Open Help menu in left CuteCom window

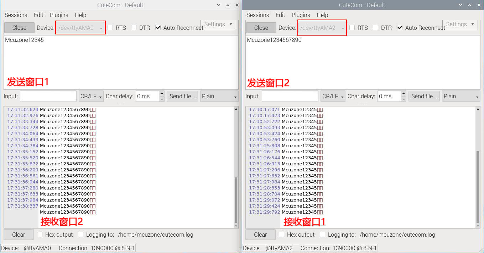80,15
